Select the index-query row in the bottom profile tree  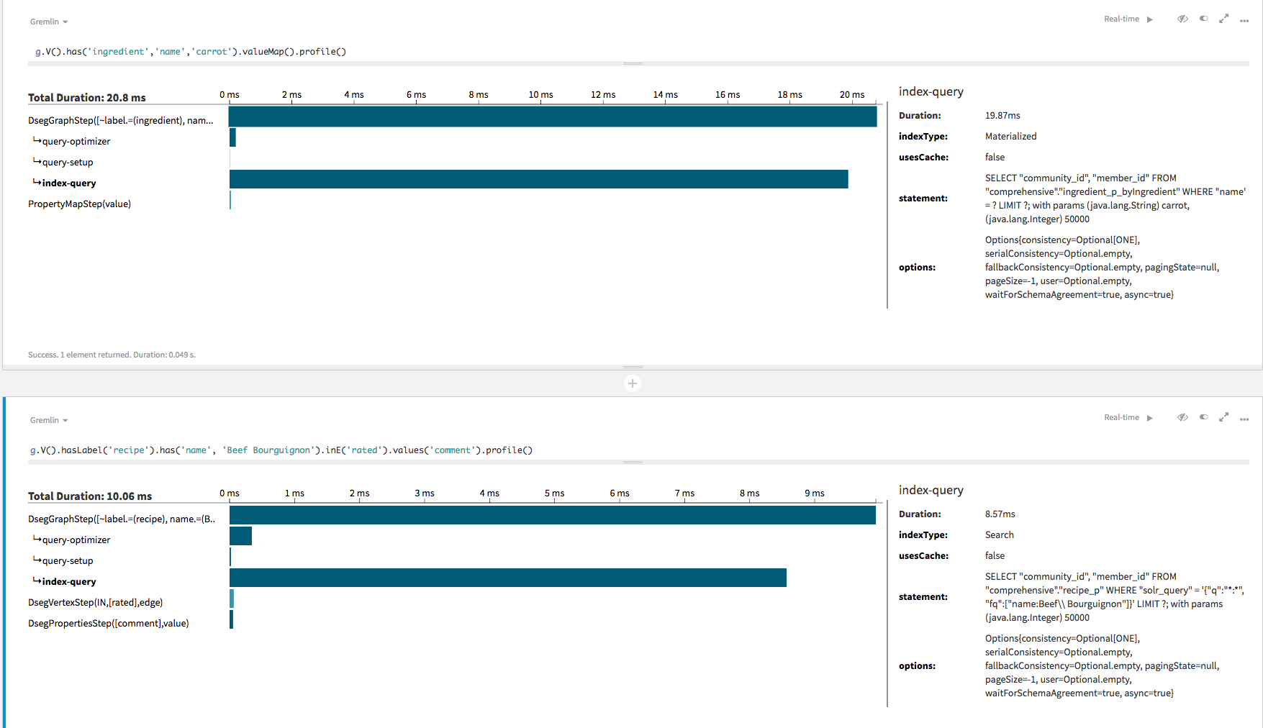click(68, 581)
